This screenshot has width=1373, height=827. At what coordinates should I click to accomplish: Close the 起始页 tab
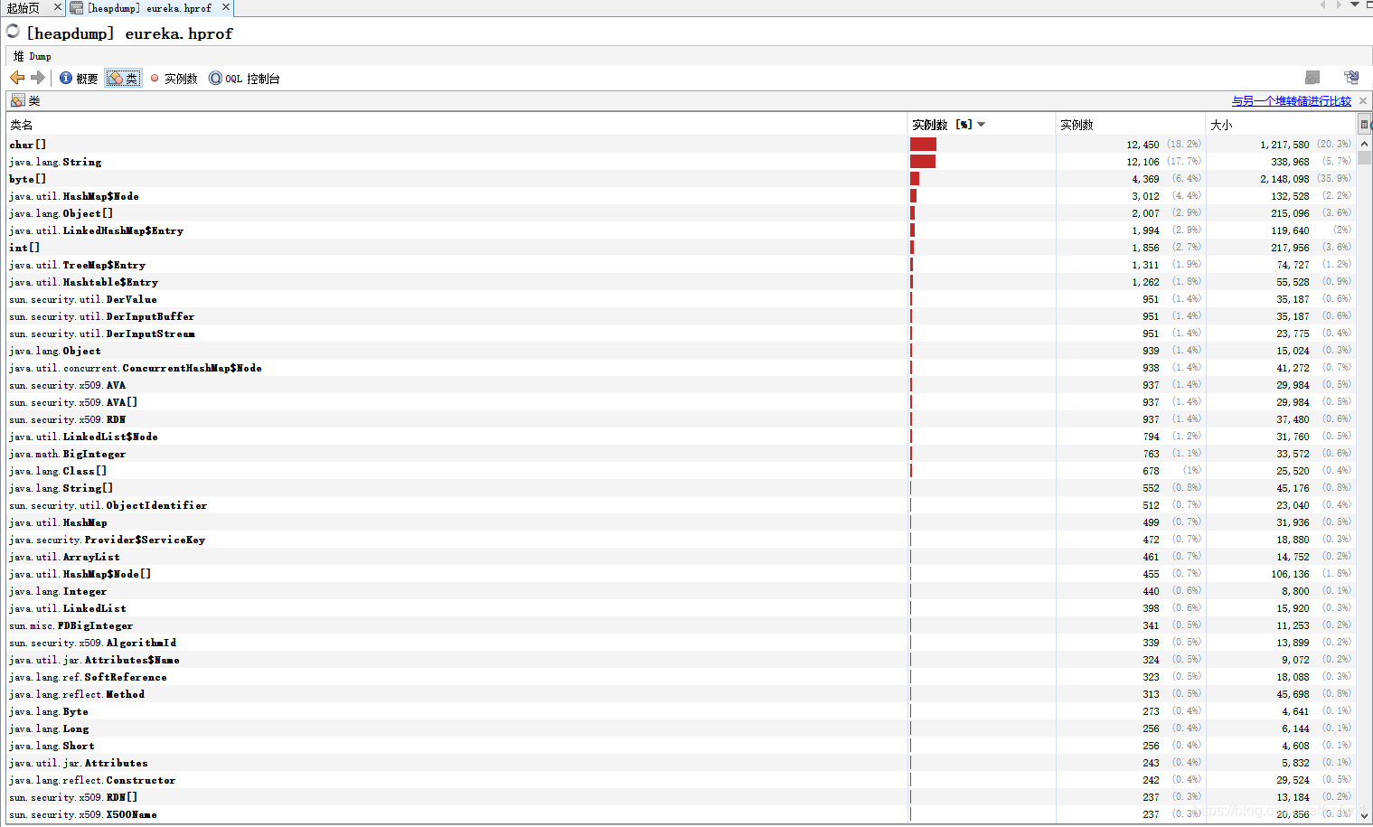tap(58, 7)
